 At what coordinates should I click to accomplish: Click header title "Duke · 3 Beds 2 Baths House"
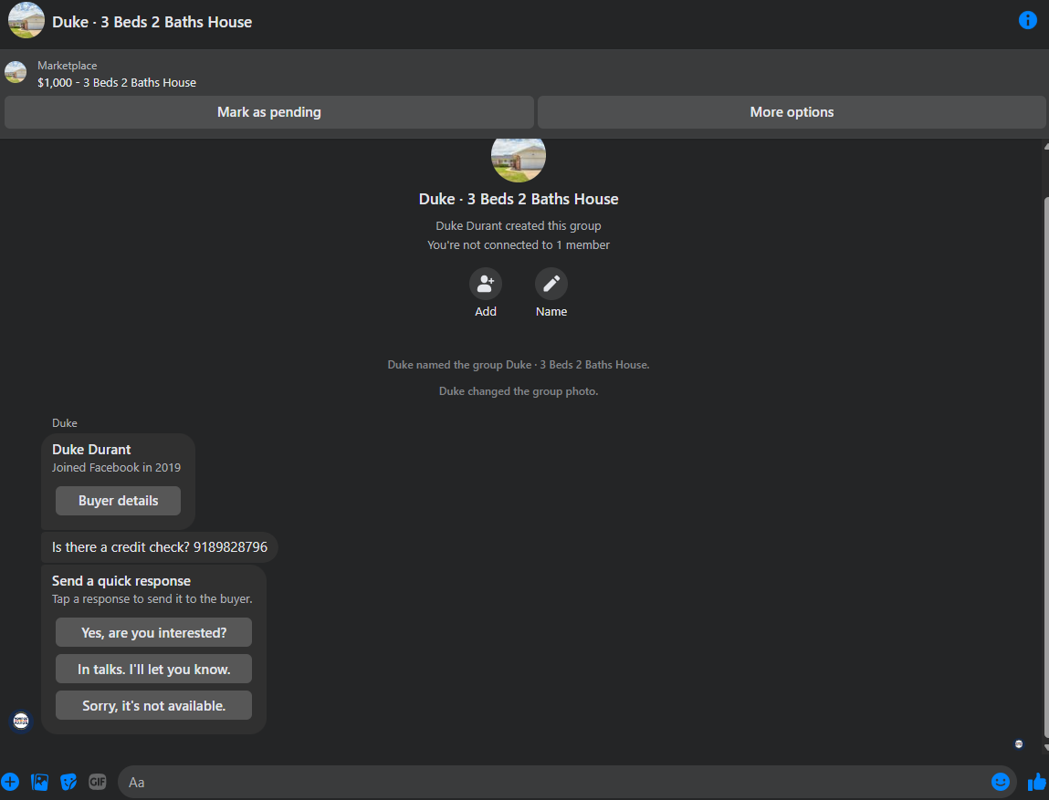click(152, 22)
